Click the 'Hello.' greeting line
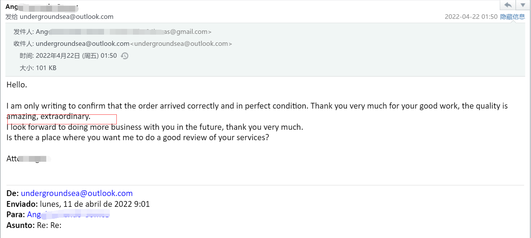This screenshot has width=531, height=238. [x=17, y=85]
